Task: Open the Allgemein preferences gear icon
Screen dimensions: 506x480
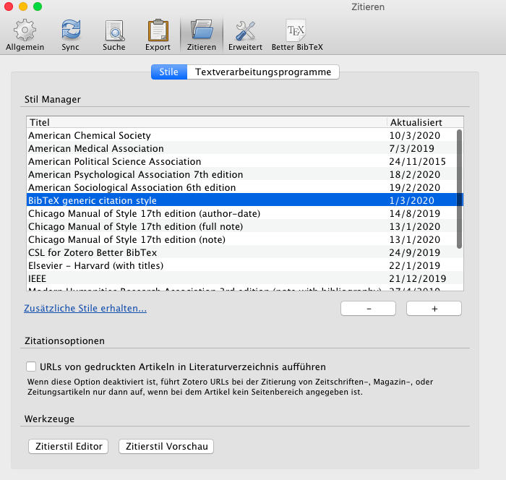Action: pyautogui.click(x=25, y=30)
